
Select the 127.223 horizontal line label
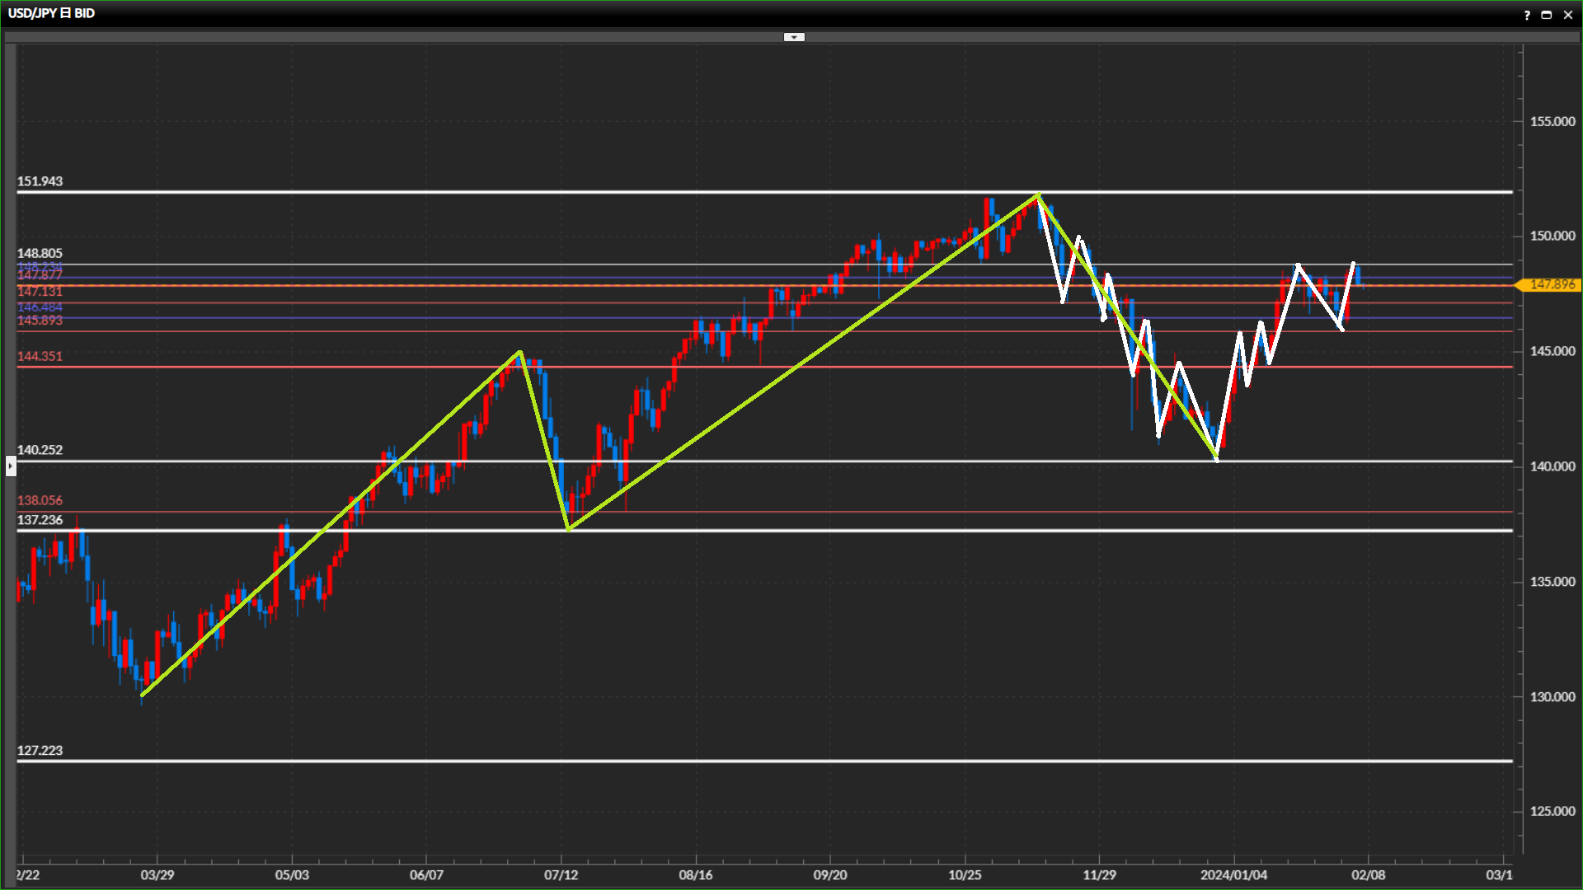[40, 751]
